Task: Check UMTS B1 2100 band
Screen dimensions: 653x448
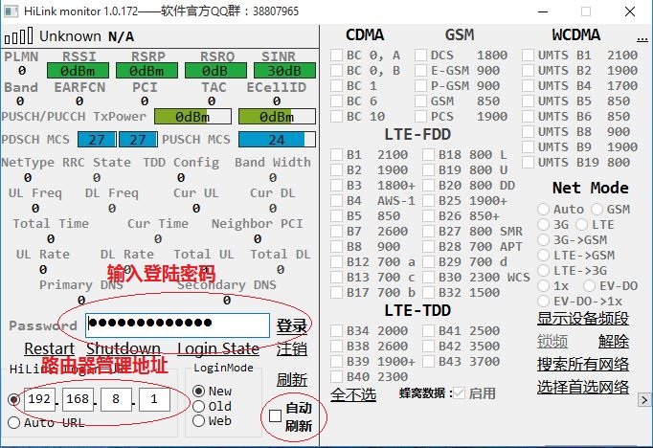Action: 529,55
